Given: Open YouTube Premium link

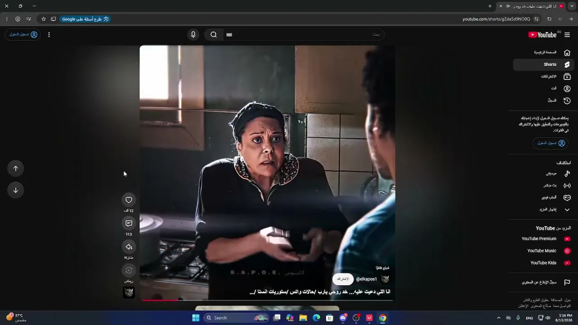Looking at the screenshot, I should pos(544,239).
